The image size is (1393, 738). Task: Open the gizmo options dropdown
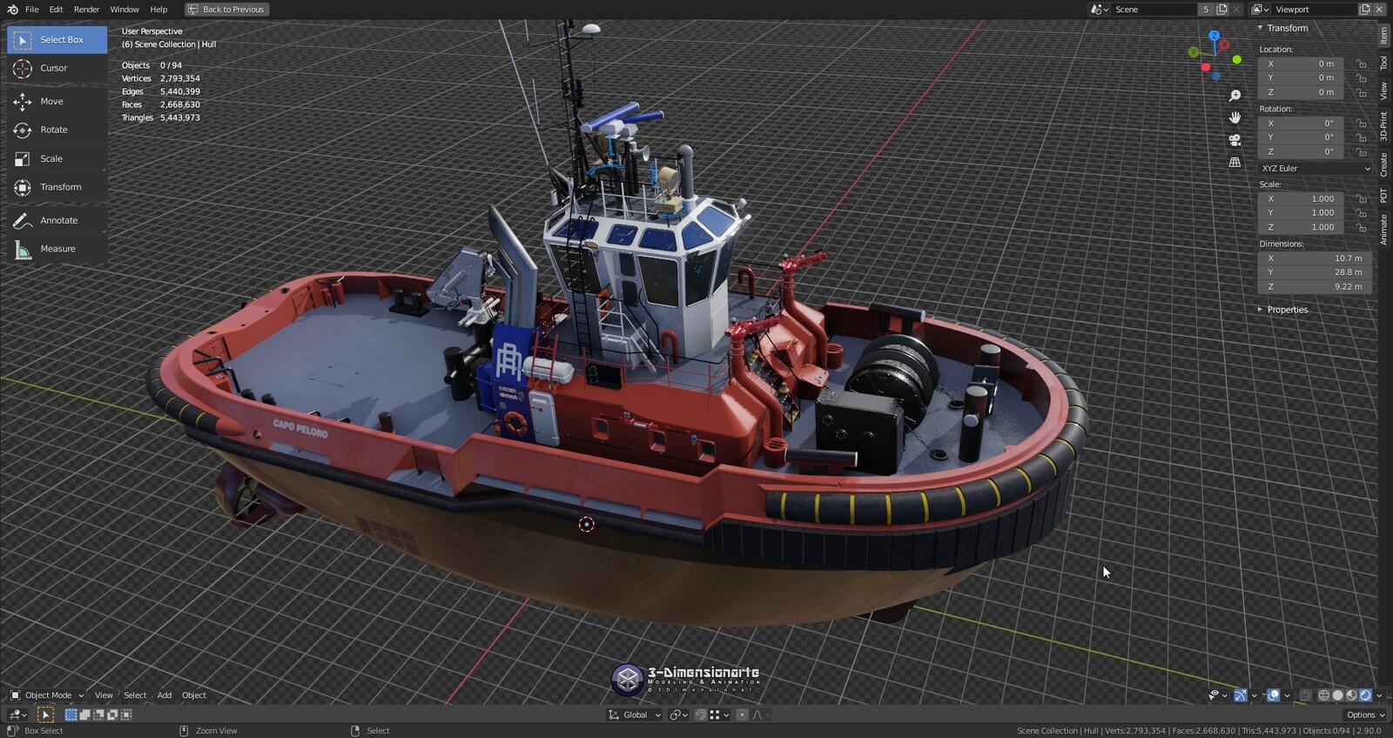click(1254, 695)
